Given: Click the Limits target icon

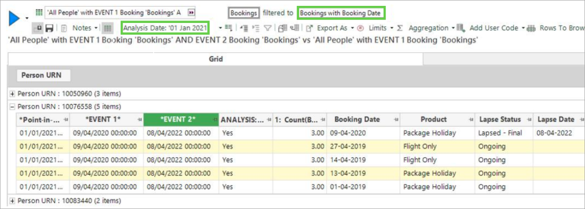Looking at the screenshot, I should tap(360, 28).
